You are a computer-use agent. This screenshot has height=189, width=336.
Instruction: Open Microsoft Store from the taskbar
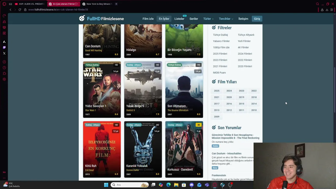[x=184, y=185]
